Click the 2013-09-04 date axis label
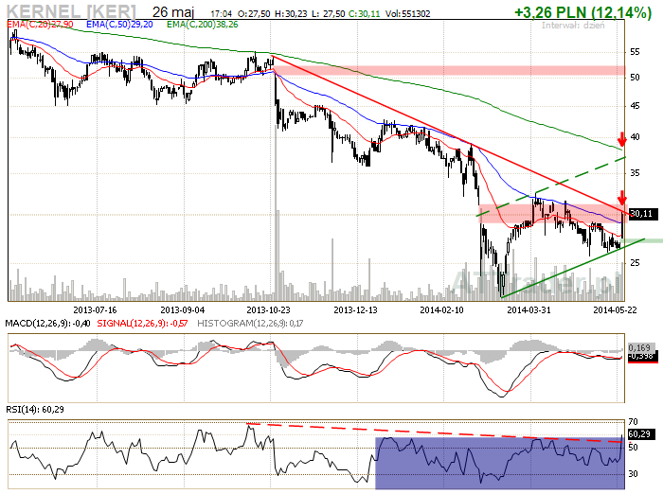663x494 pixels. (182, 310)
